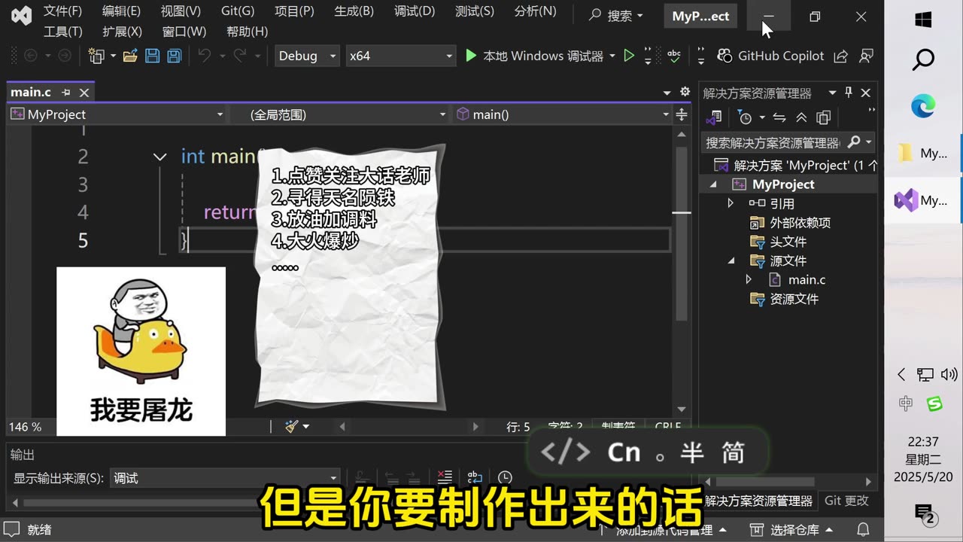Select the main.c editor tab
Screen dimensions: 963x542
point(31,92)
